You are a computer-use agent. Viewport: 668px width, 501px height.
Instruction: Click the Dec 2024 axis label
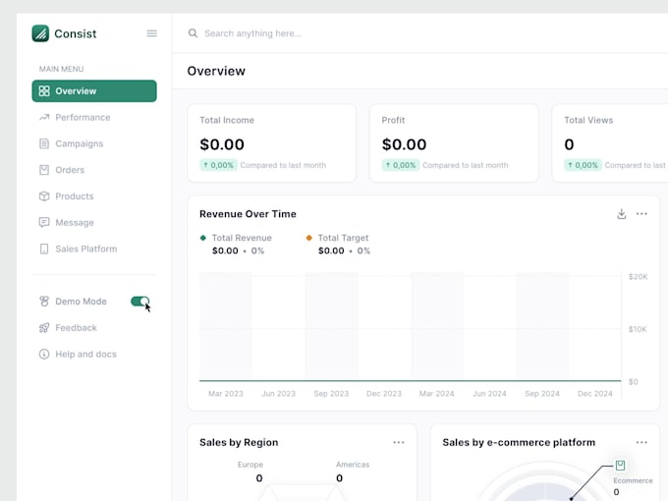tap(594, 394)
